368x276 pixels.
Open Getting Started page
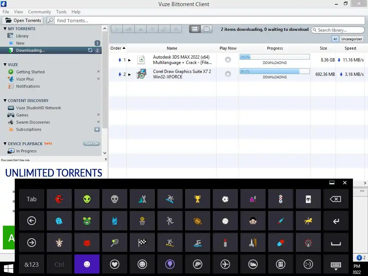tap(30, 72)
